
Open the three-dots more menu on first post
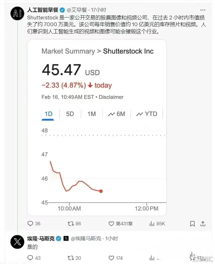click(203, 10)
